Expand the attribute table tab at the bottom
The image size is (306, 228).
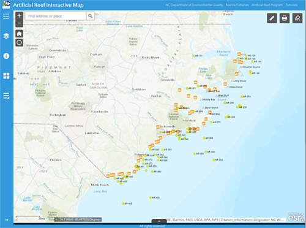click(159, 221)
